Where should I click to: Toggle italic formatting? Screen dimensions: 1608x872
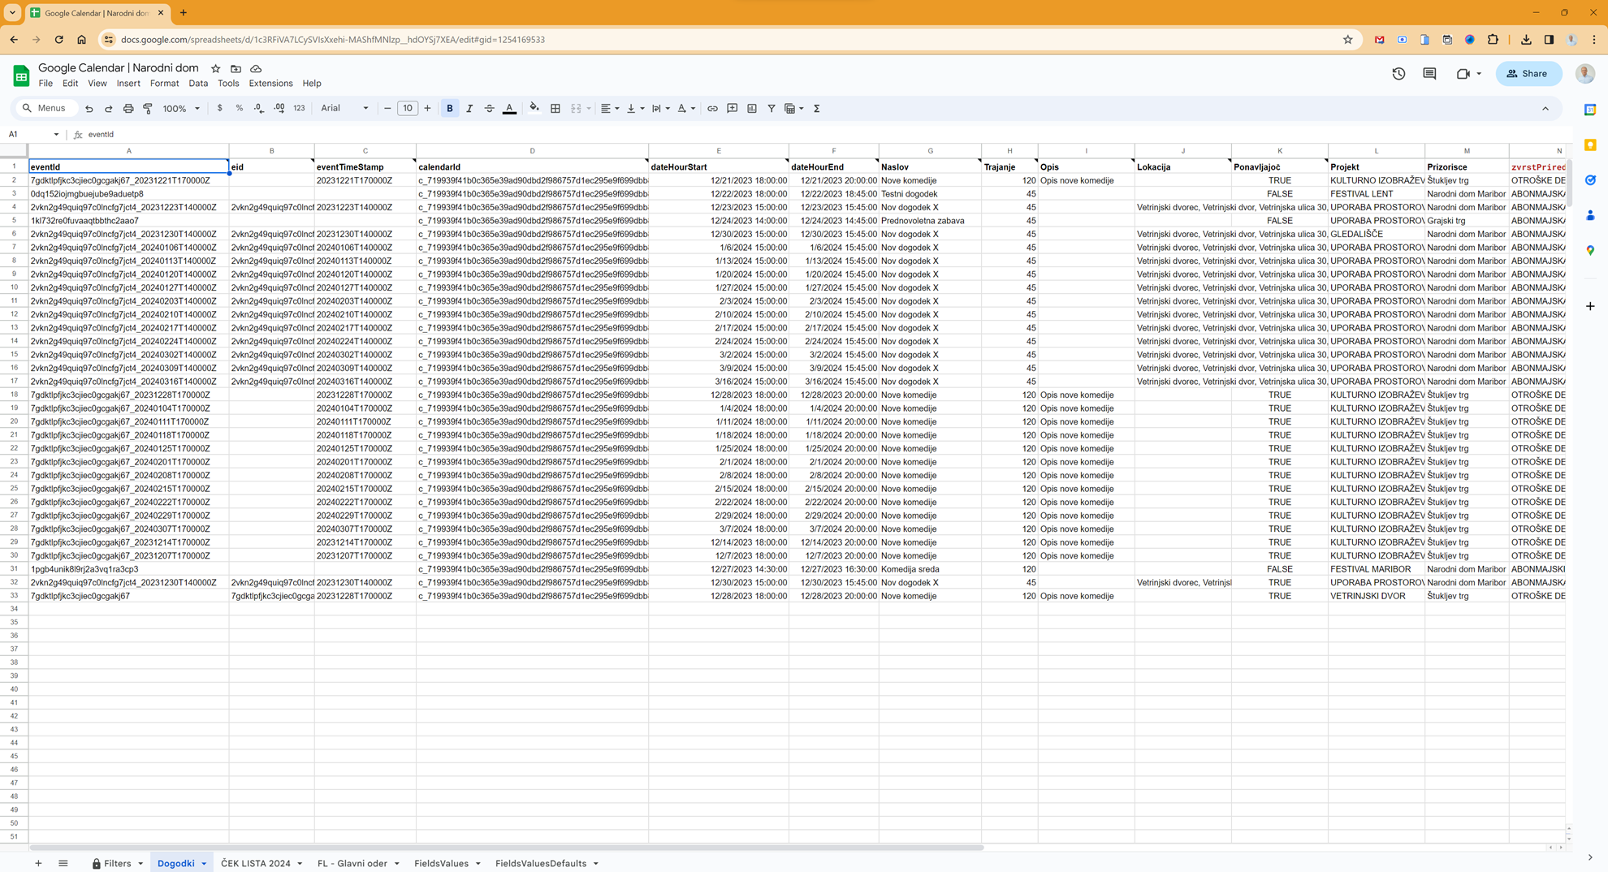469,109
